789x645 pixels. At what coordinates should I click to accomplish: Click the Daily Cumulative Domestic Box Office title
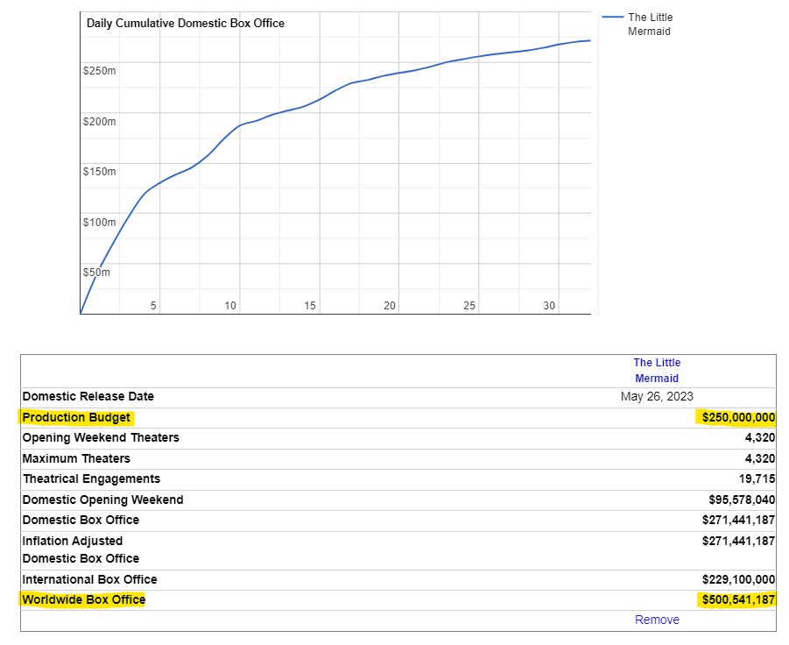click(185, 24)
